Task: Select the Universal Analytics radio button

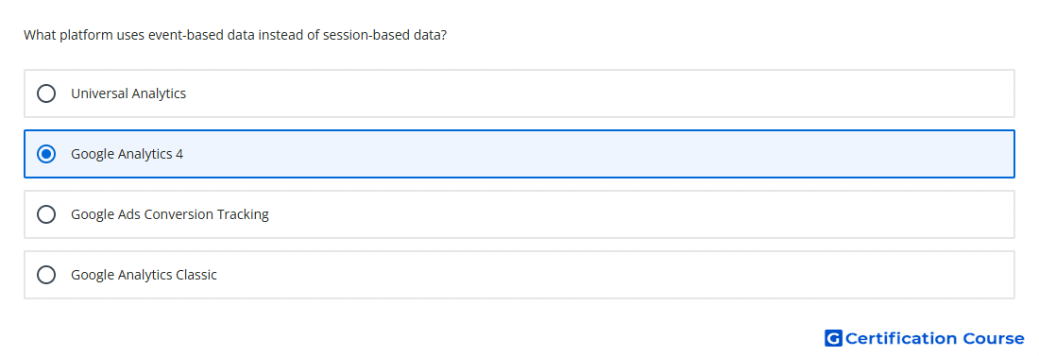Action: pos(45,93)
